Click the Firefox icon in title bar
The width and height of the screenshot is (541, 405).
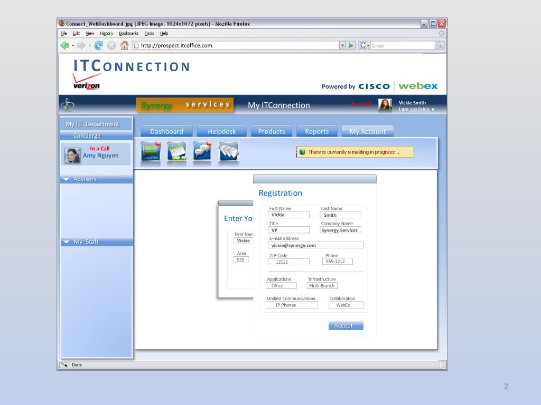point(62,23)
